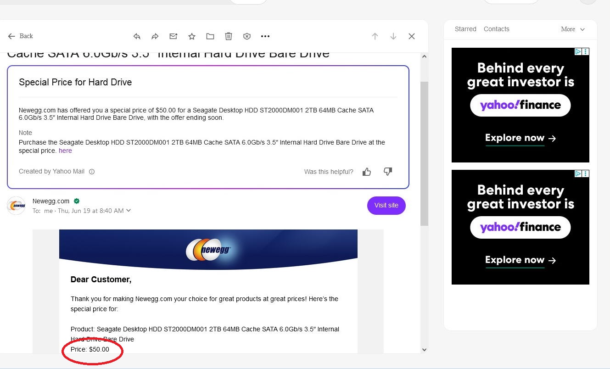
Task: Expand recipient details chevron
Action: pyautogui.click(x=129, y=211)
